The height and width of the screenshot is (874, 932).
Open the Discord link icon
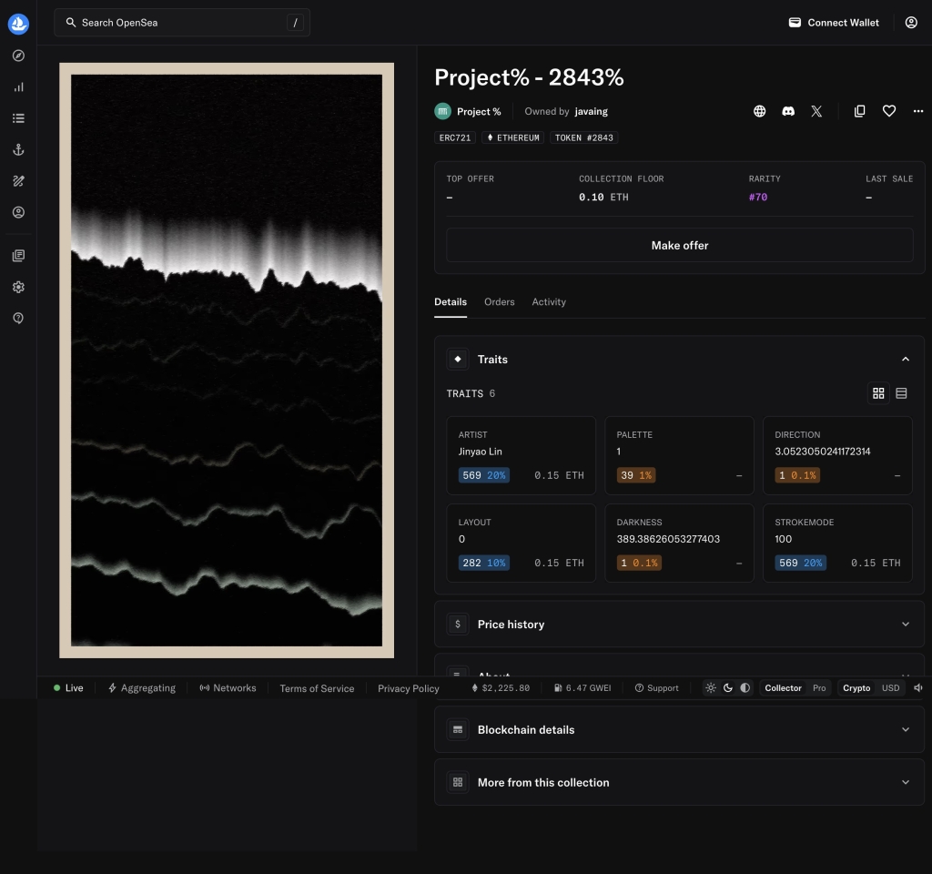point(788,111)
